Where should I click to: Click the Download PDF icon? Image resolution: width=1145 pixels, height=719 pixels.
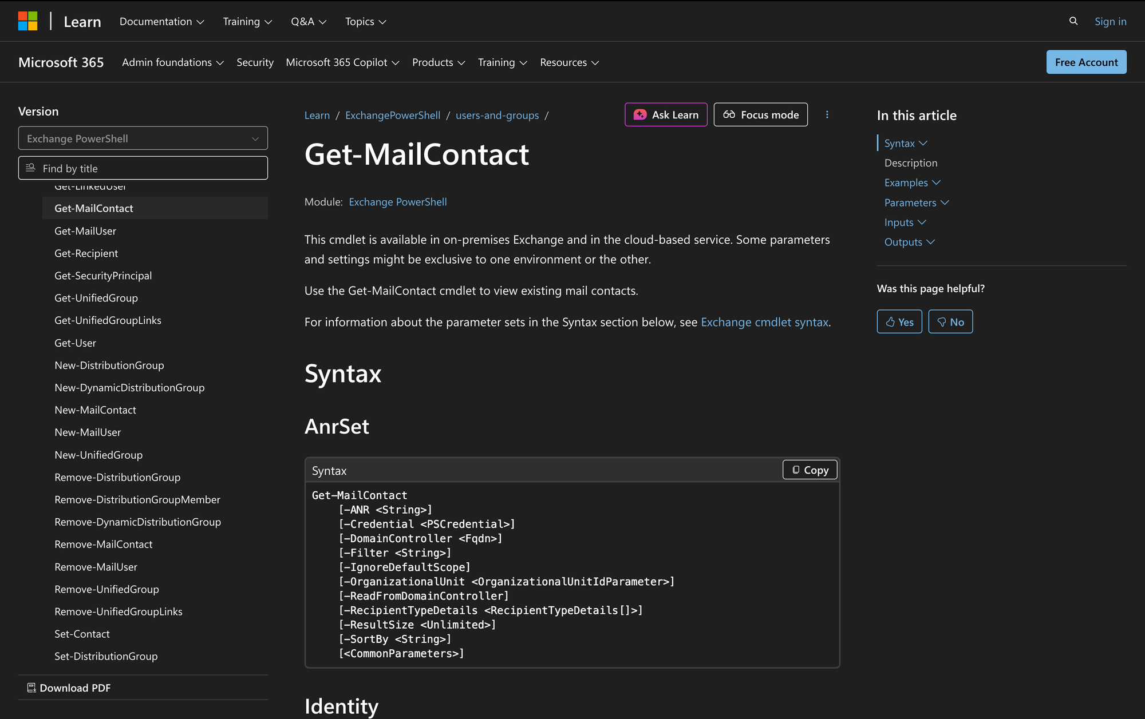[32, 688]
